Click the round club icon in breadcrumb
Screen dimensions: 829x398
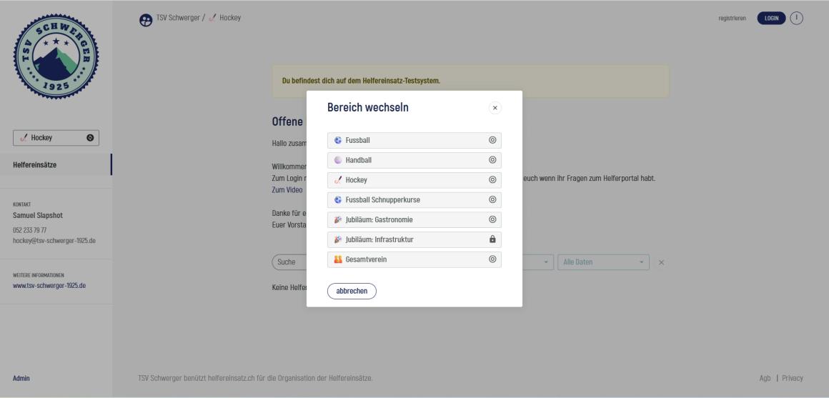[145, 20]
